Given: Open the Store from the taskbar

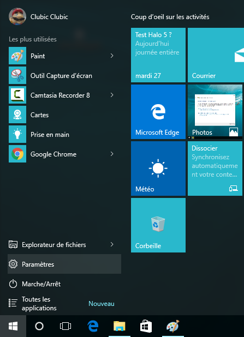Looking at the screenshot, I should click(x=146, y=326).
